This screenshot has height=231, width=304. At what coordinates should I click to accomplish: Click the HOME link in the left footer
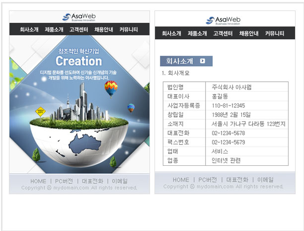click(38, 181)
